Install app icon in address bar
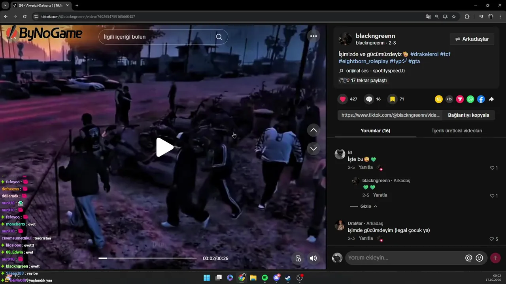This screenshot has width=506, height=284. pyautogui.click(x=445, y=17)
